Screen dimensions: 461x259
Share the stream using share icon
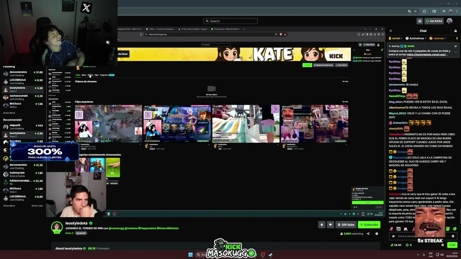tap(368, 233)
